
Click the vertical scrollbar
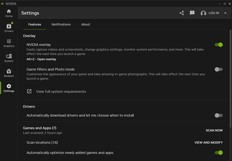pos(231,78)
